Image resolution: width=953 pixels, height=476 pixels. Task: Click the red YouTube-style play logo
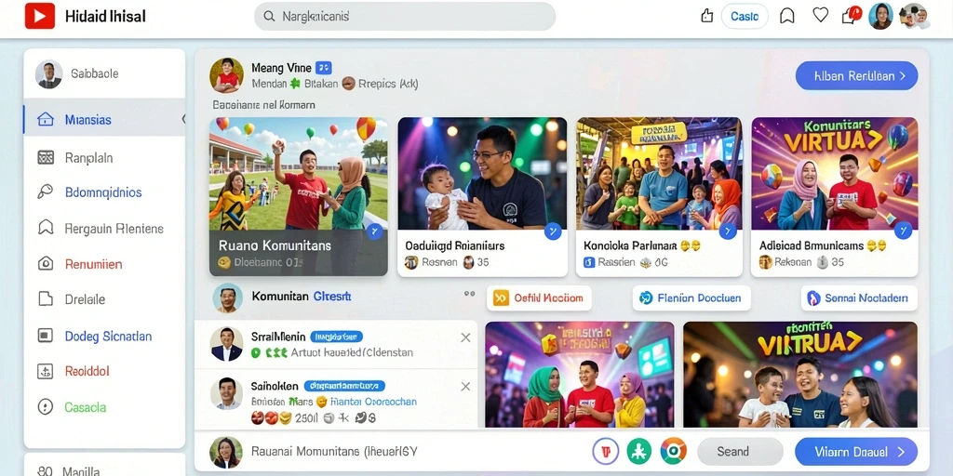point(40,16)
